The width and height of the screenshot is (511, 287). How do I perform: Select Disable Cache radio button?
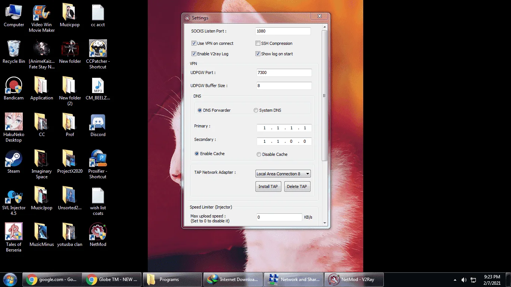[x=259, y=154]
